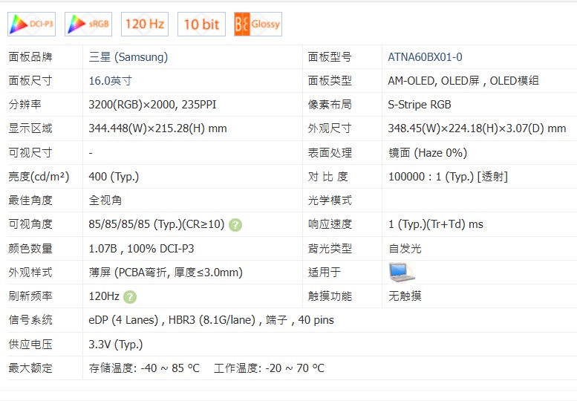Click the 3.3V (Typ.) supply voltage value

[x=115, y=345]
